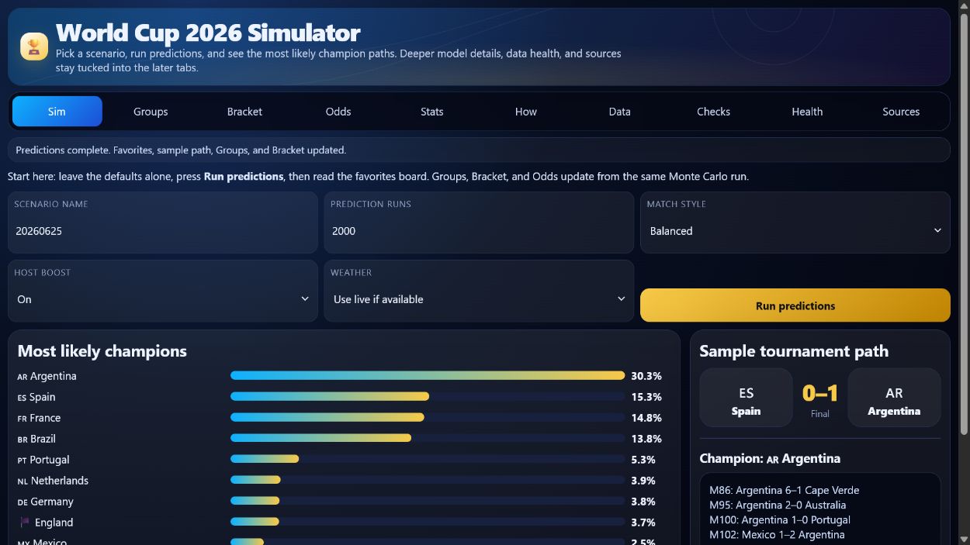Open the Weather dropdown
The image size is (970, 545).
pos(479,299)
